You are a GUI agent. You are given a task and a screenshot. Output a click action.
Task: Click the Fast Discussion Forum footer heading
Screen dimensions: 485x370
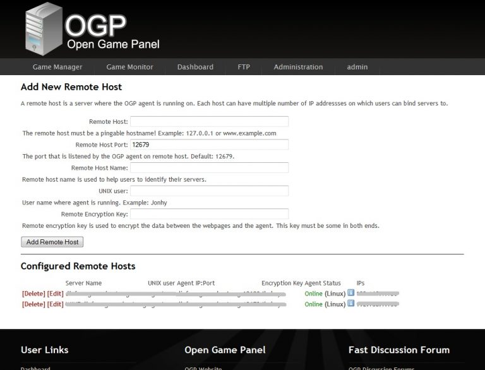click(x=399, y=350)
